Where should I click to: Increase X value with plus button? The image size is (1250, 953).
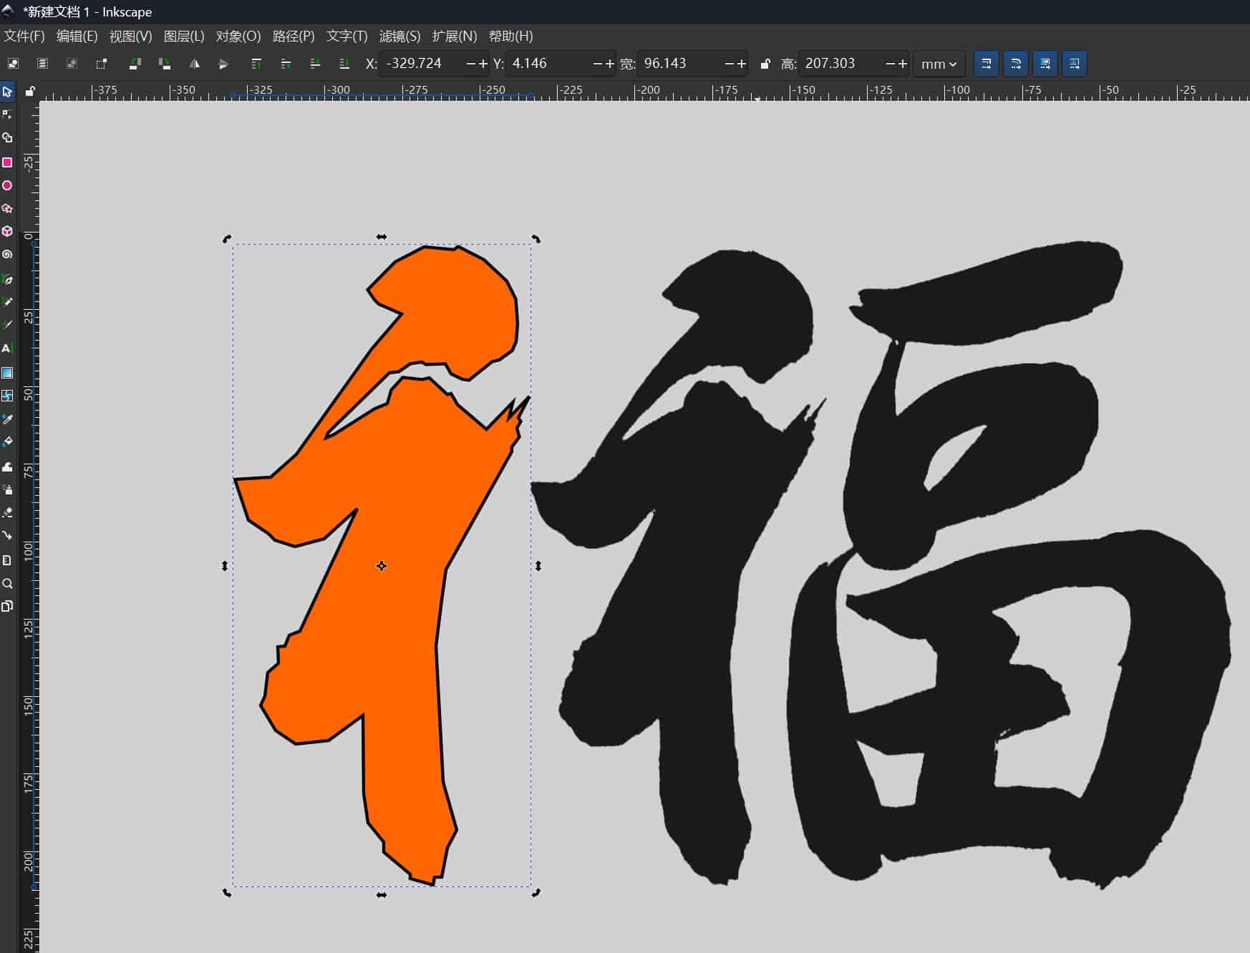(483, 64)
